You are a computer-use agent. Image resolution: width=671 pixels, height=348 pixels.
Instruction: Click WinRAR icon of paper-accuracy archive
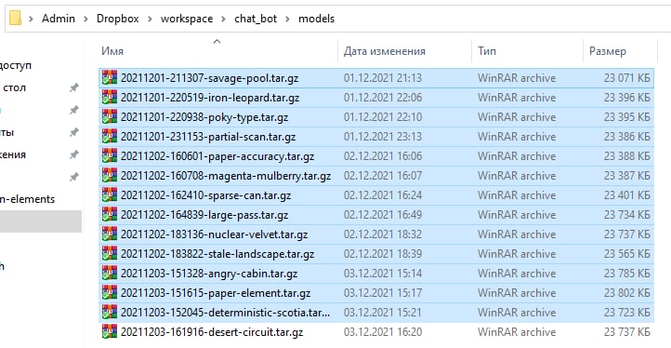110,156
